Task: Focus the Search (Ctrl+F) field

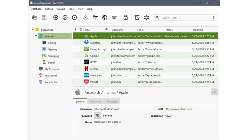Action: pyautogui.click(x=185, y=17)
